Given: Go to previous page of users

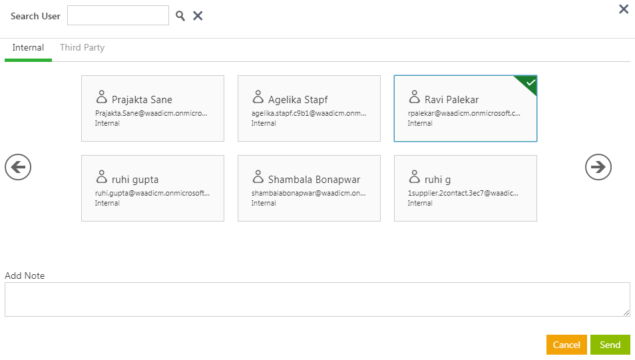Looking at the screenshot, I should click(x=18, y=167).
